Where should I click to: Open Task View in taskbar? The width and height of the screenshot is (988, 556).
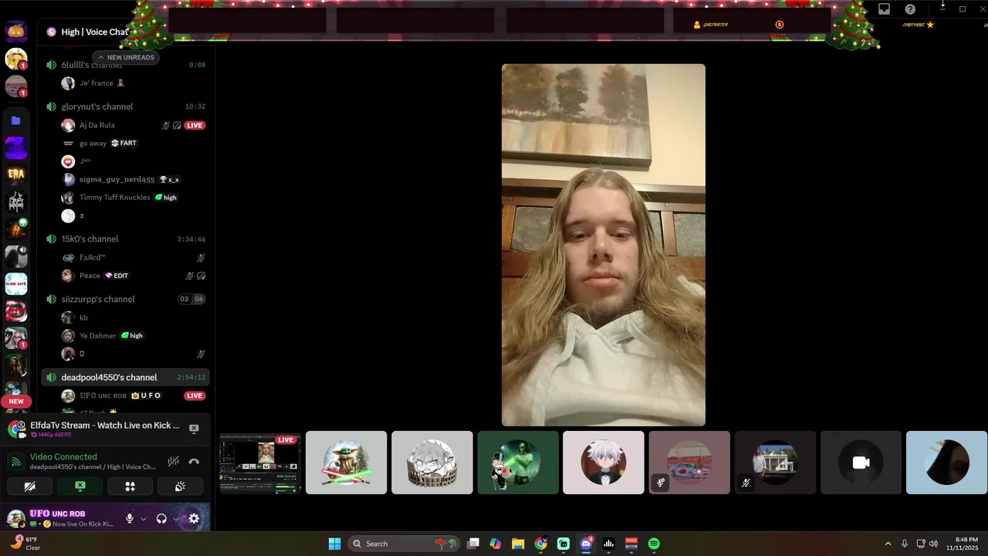(473, 544)
